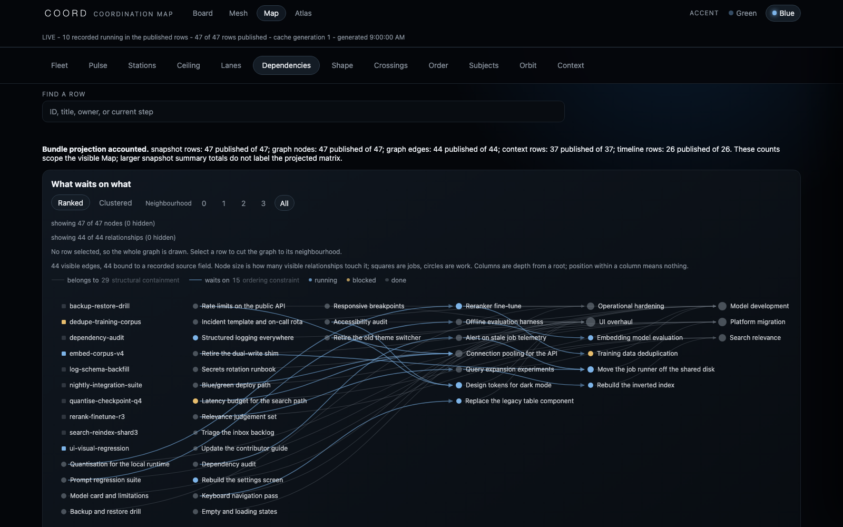Click the 'nightly-integration-suite' label
This screenshot has width=843, height=527.
(x=106, y=385)
